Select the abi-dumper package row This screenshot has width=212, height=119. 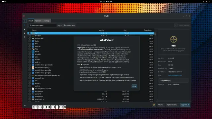point(91,91)
